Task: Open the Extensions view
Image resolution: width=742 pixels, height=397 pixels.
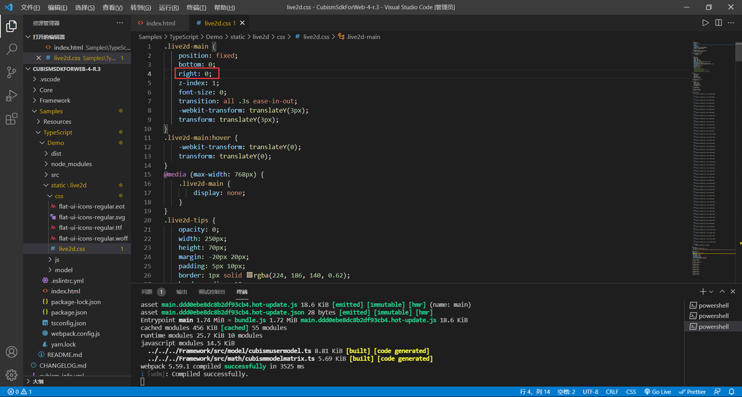Action: click(11, 119)
